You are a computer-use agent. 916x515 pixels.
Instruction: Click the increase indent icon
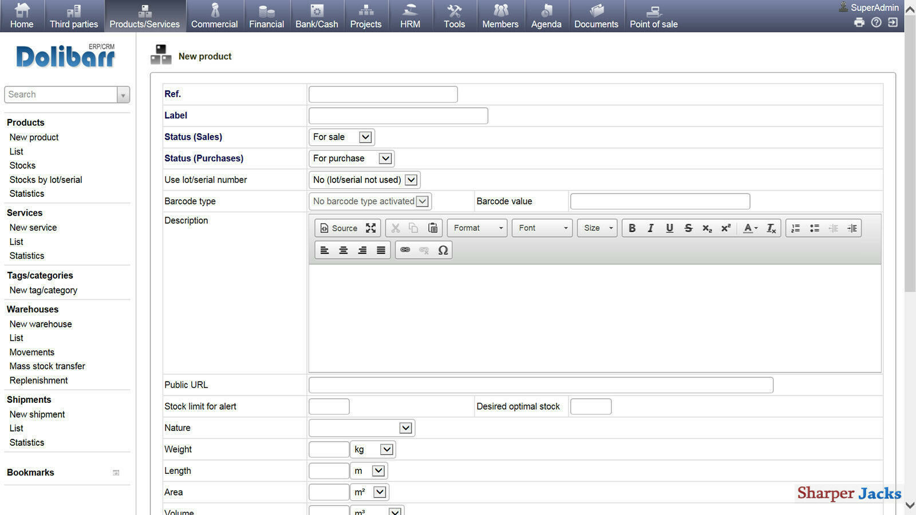(852, 228)
